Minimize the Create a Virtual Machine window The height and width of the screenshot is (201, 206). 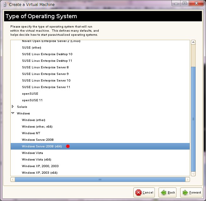pyautogui.click(x=176, y=3)
